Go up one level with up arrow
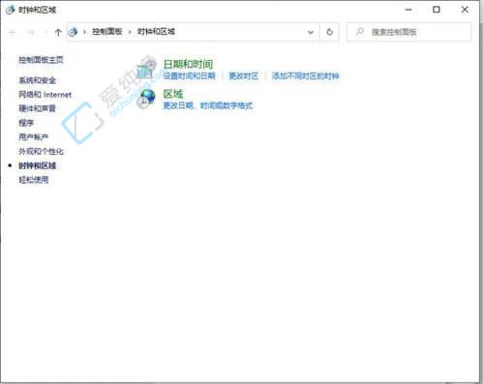The width and height of the screenshot is (484, 384). pos(58,32)
